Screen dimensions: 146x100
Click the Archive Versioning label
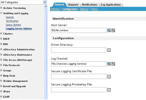click(15, 8)
